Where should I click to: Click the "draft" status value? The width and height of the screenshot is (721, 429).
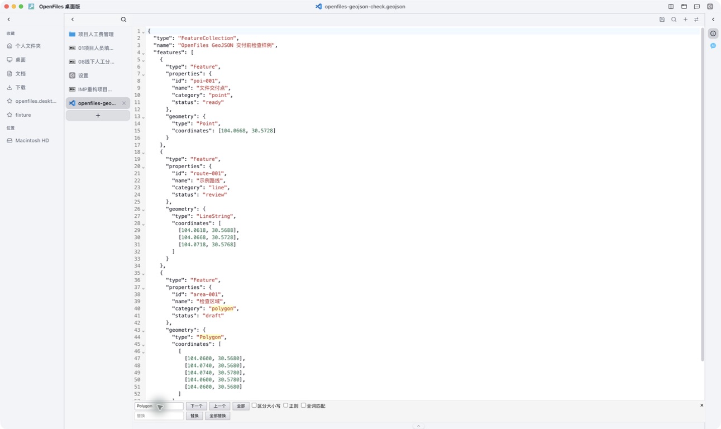coord(213,316)
